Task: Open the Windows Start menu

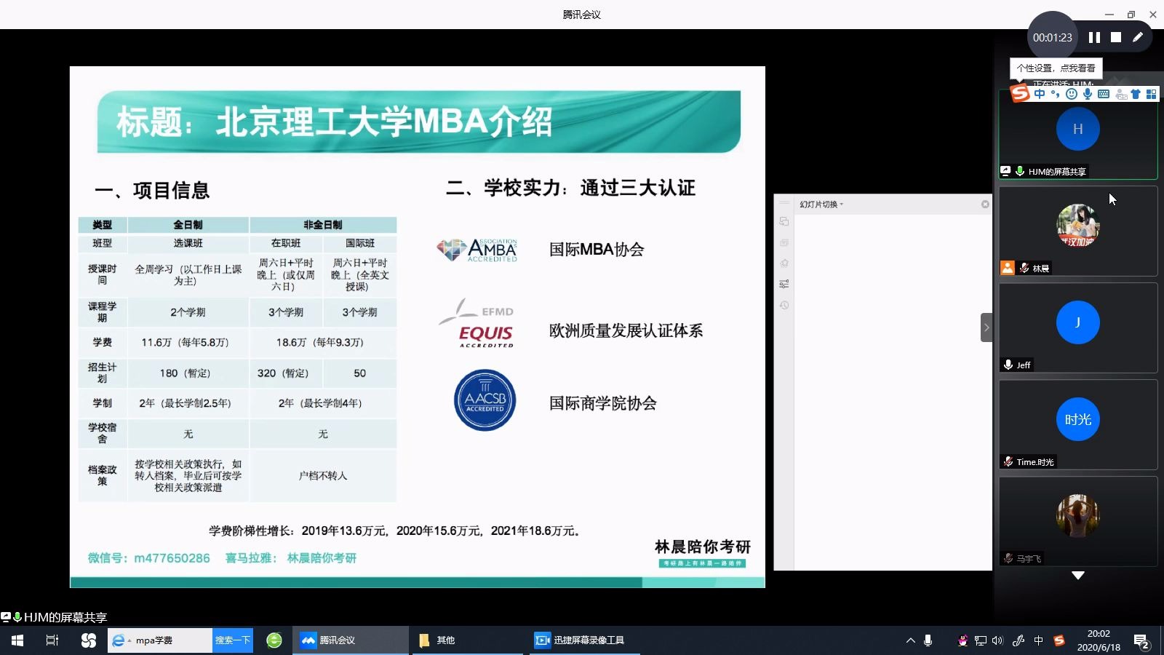Action: [17, 640]
